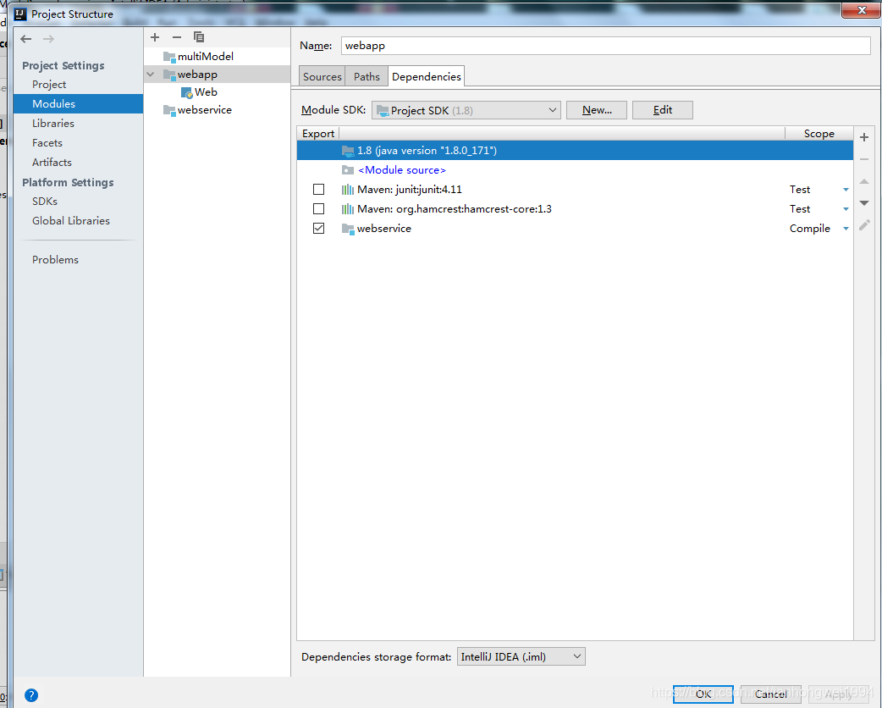The image size is (882, 708).
Task: Copy the selected module icon
Action: tap(199, 37)
